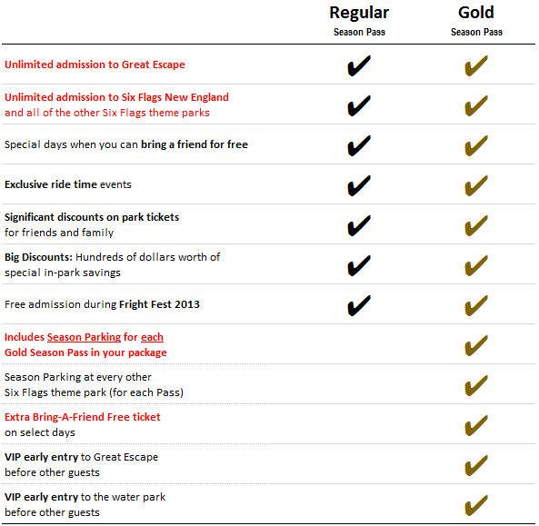
Task: Open the underlined Season Parking link
Action: coord(84,337)
